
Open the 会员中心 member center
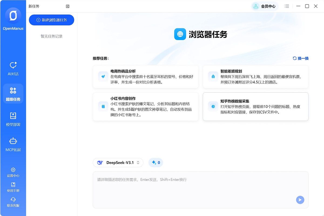(x=265, y=6)
